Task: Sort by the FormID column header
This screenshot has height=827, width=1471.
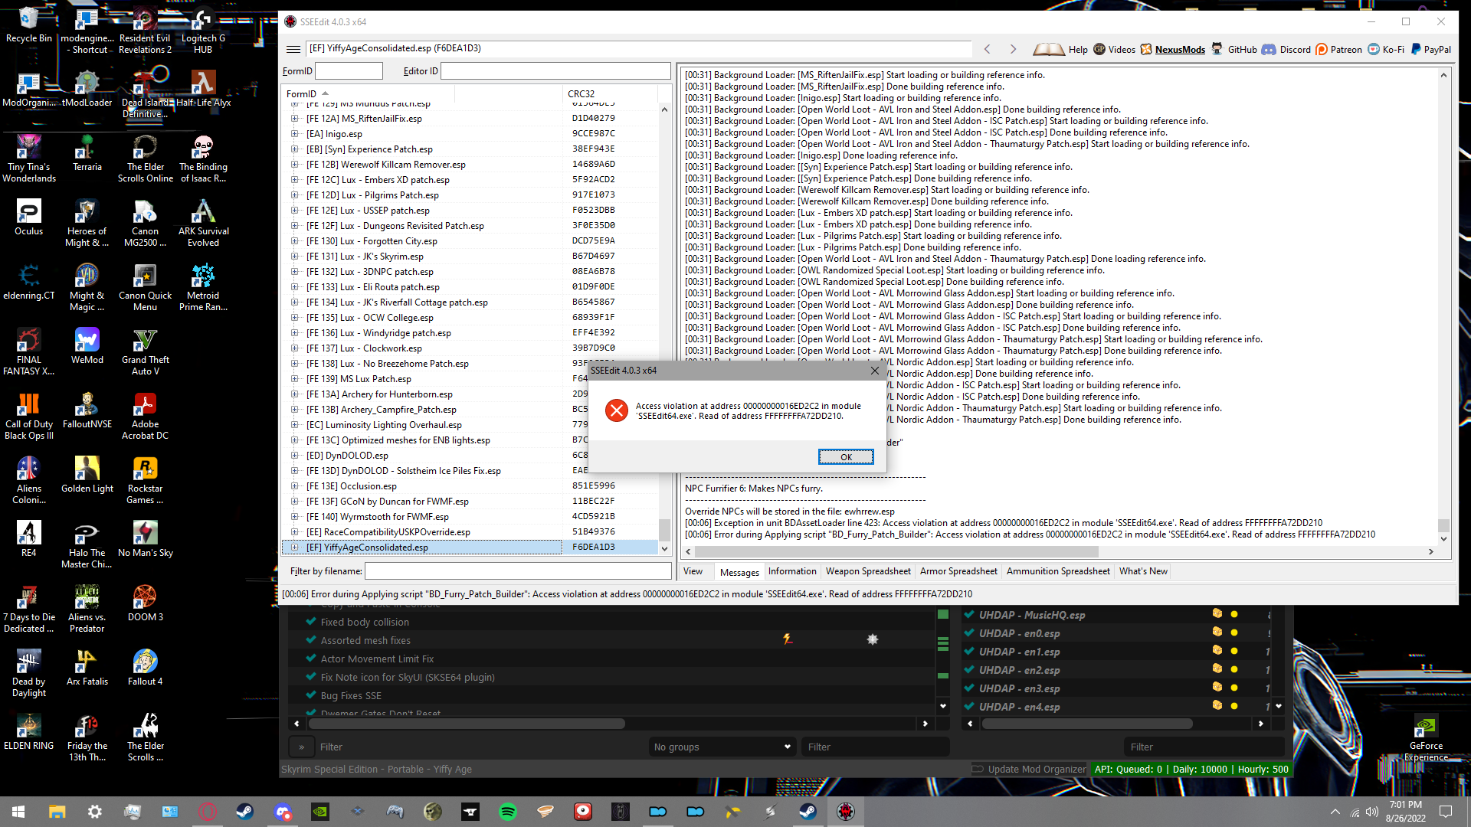Action: click(x=301, y=94)
